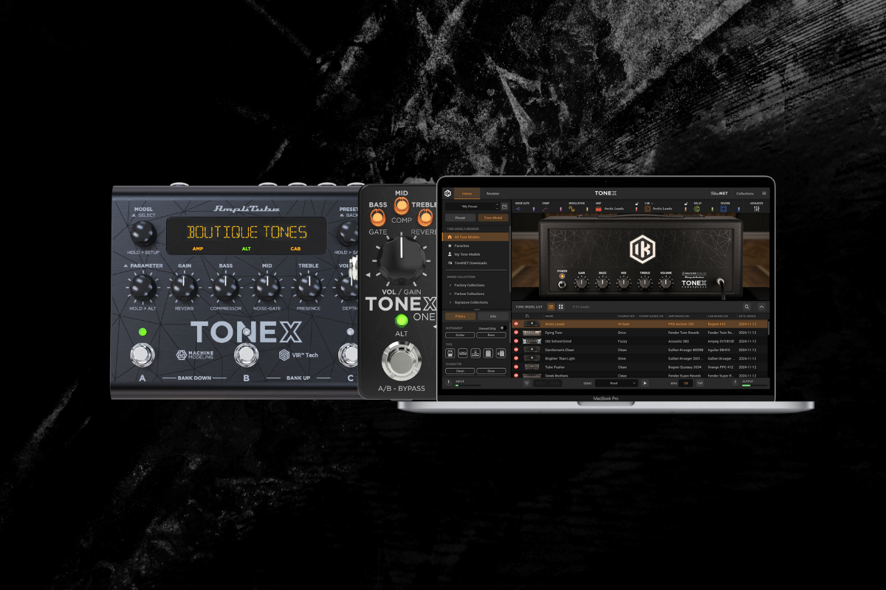Open the tuner icon in bottom bar

coord(526,383)
